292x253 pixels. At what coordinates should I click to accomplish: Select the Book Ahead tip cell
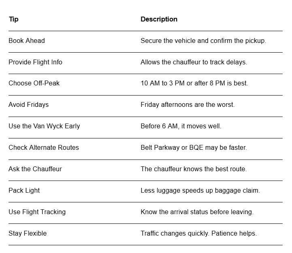[27, 40]
